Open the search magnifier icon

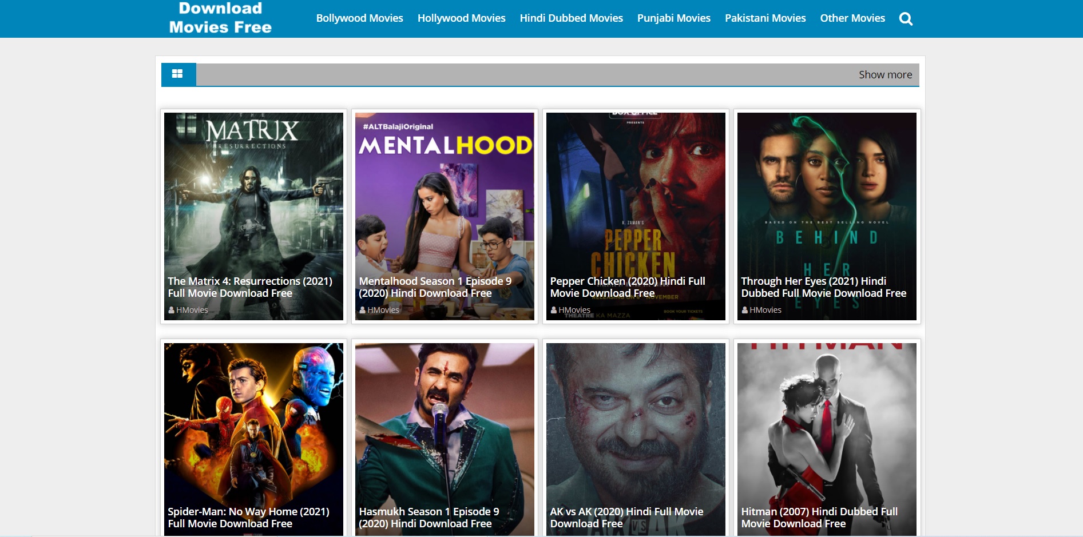tap(906, 19)
